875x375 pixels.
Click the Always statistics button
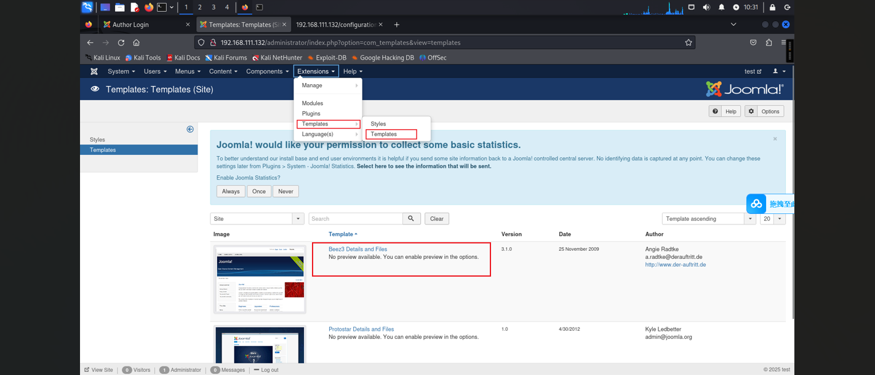[231, 191]
